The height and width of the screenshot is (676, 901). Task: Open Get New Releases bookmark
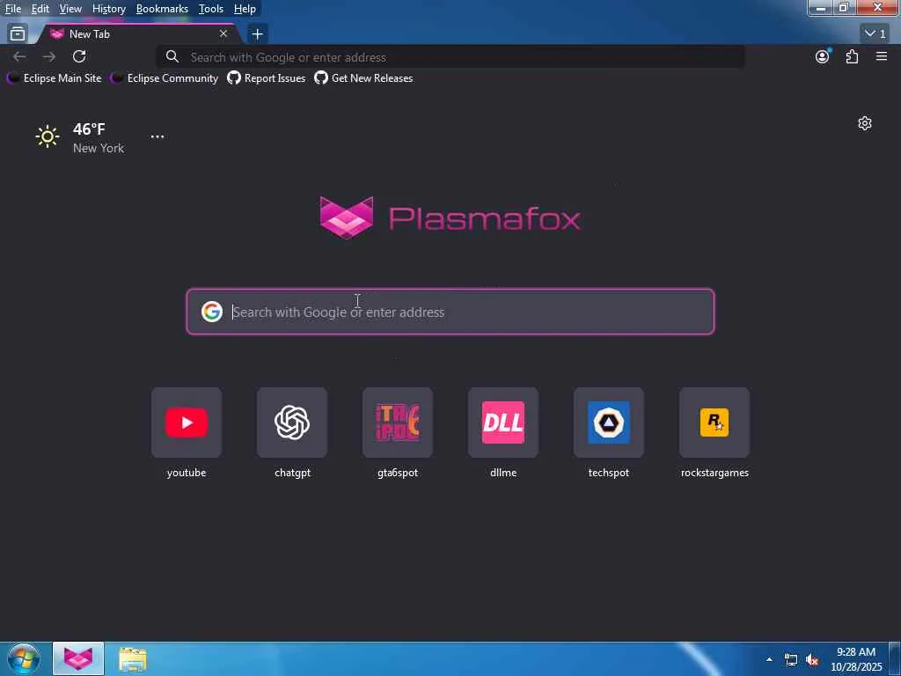click(363, 78)
